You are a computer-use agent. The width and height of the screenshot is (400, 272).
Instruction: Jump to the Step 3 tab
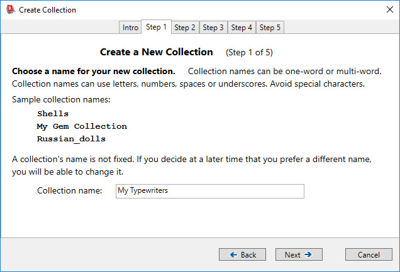[x=213, y=28]
